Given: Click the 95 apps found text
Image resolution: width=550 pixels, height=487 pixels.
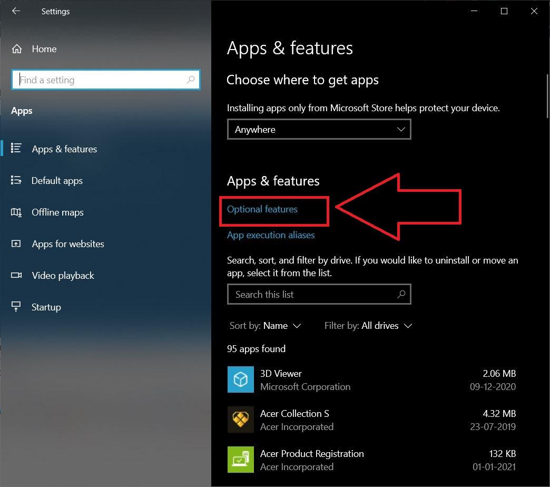Looking at the screenshot, I should coord(256,349).
